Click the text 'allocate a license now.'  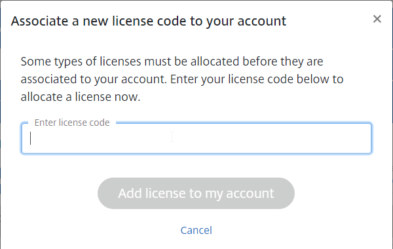pos(81,97)
